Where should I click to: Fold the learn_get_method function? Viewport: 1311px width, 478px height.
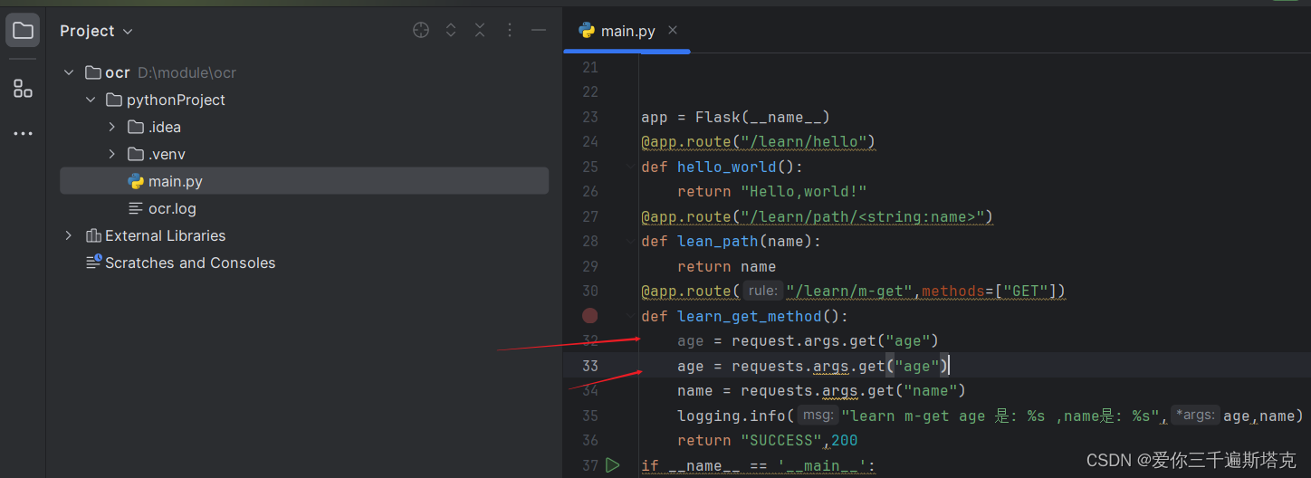point(631,316)
